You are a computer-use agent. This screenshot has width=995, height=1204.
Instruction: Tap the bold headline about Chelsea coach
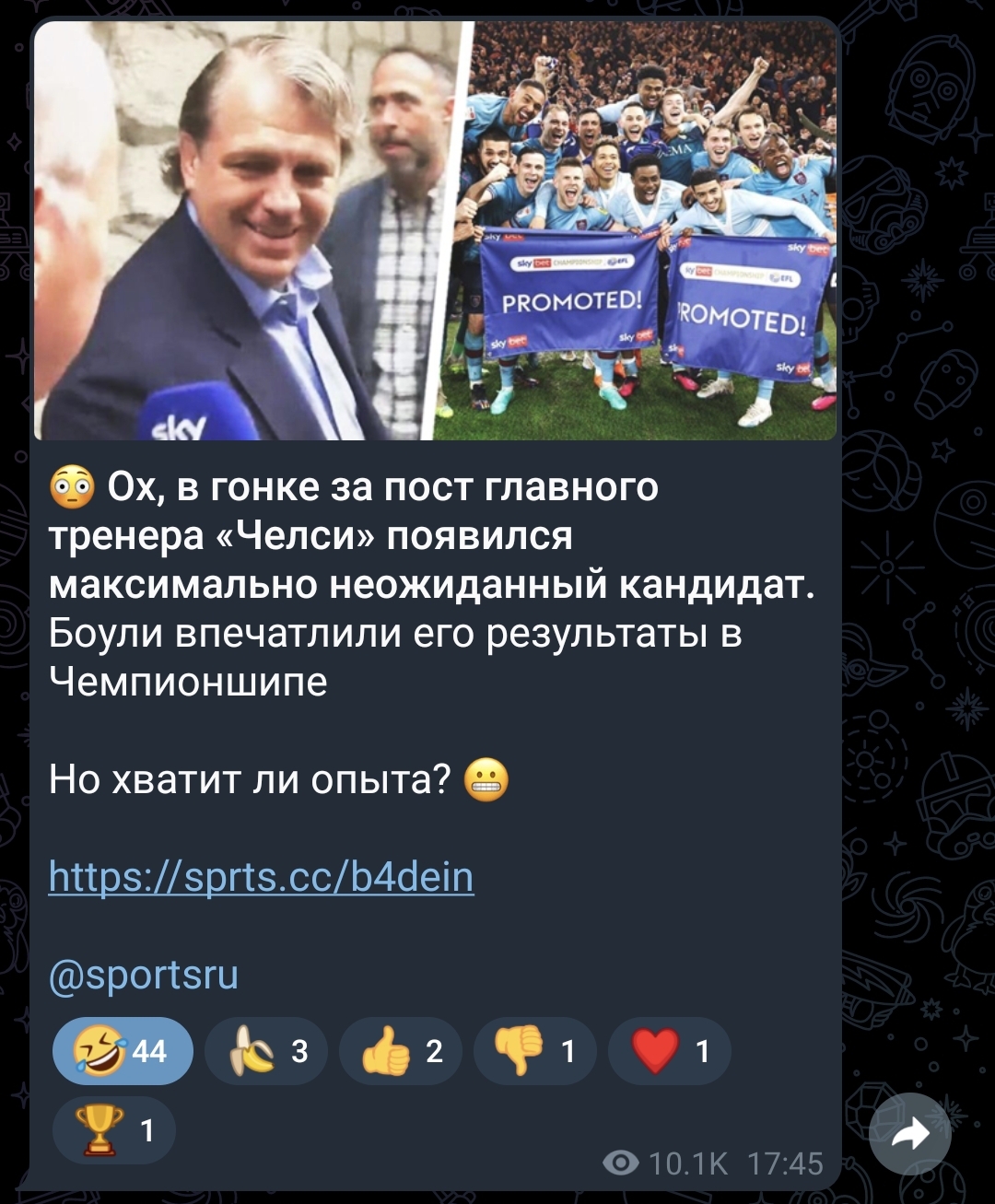click(431, 536)
